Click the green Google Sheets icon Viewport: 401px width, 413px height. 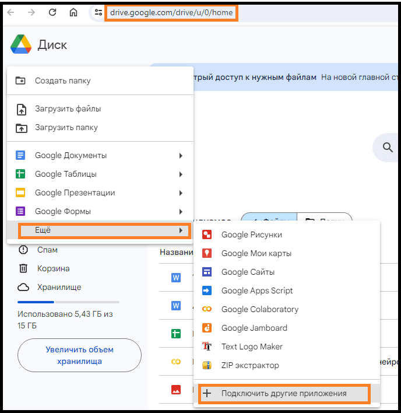20,174
